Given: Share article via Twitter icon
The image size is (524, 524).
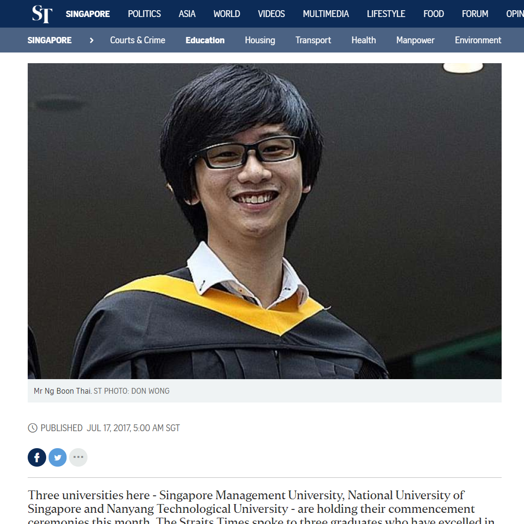Looking at the screenshot, I should (x=57, y=457).
